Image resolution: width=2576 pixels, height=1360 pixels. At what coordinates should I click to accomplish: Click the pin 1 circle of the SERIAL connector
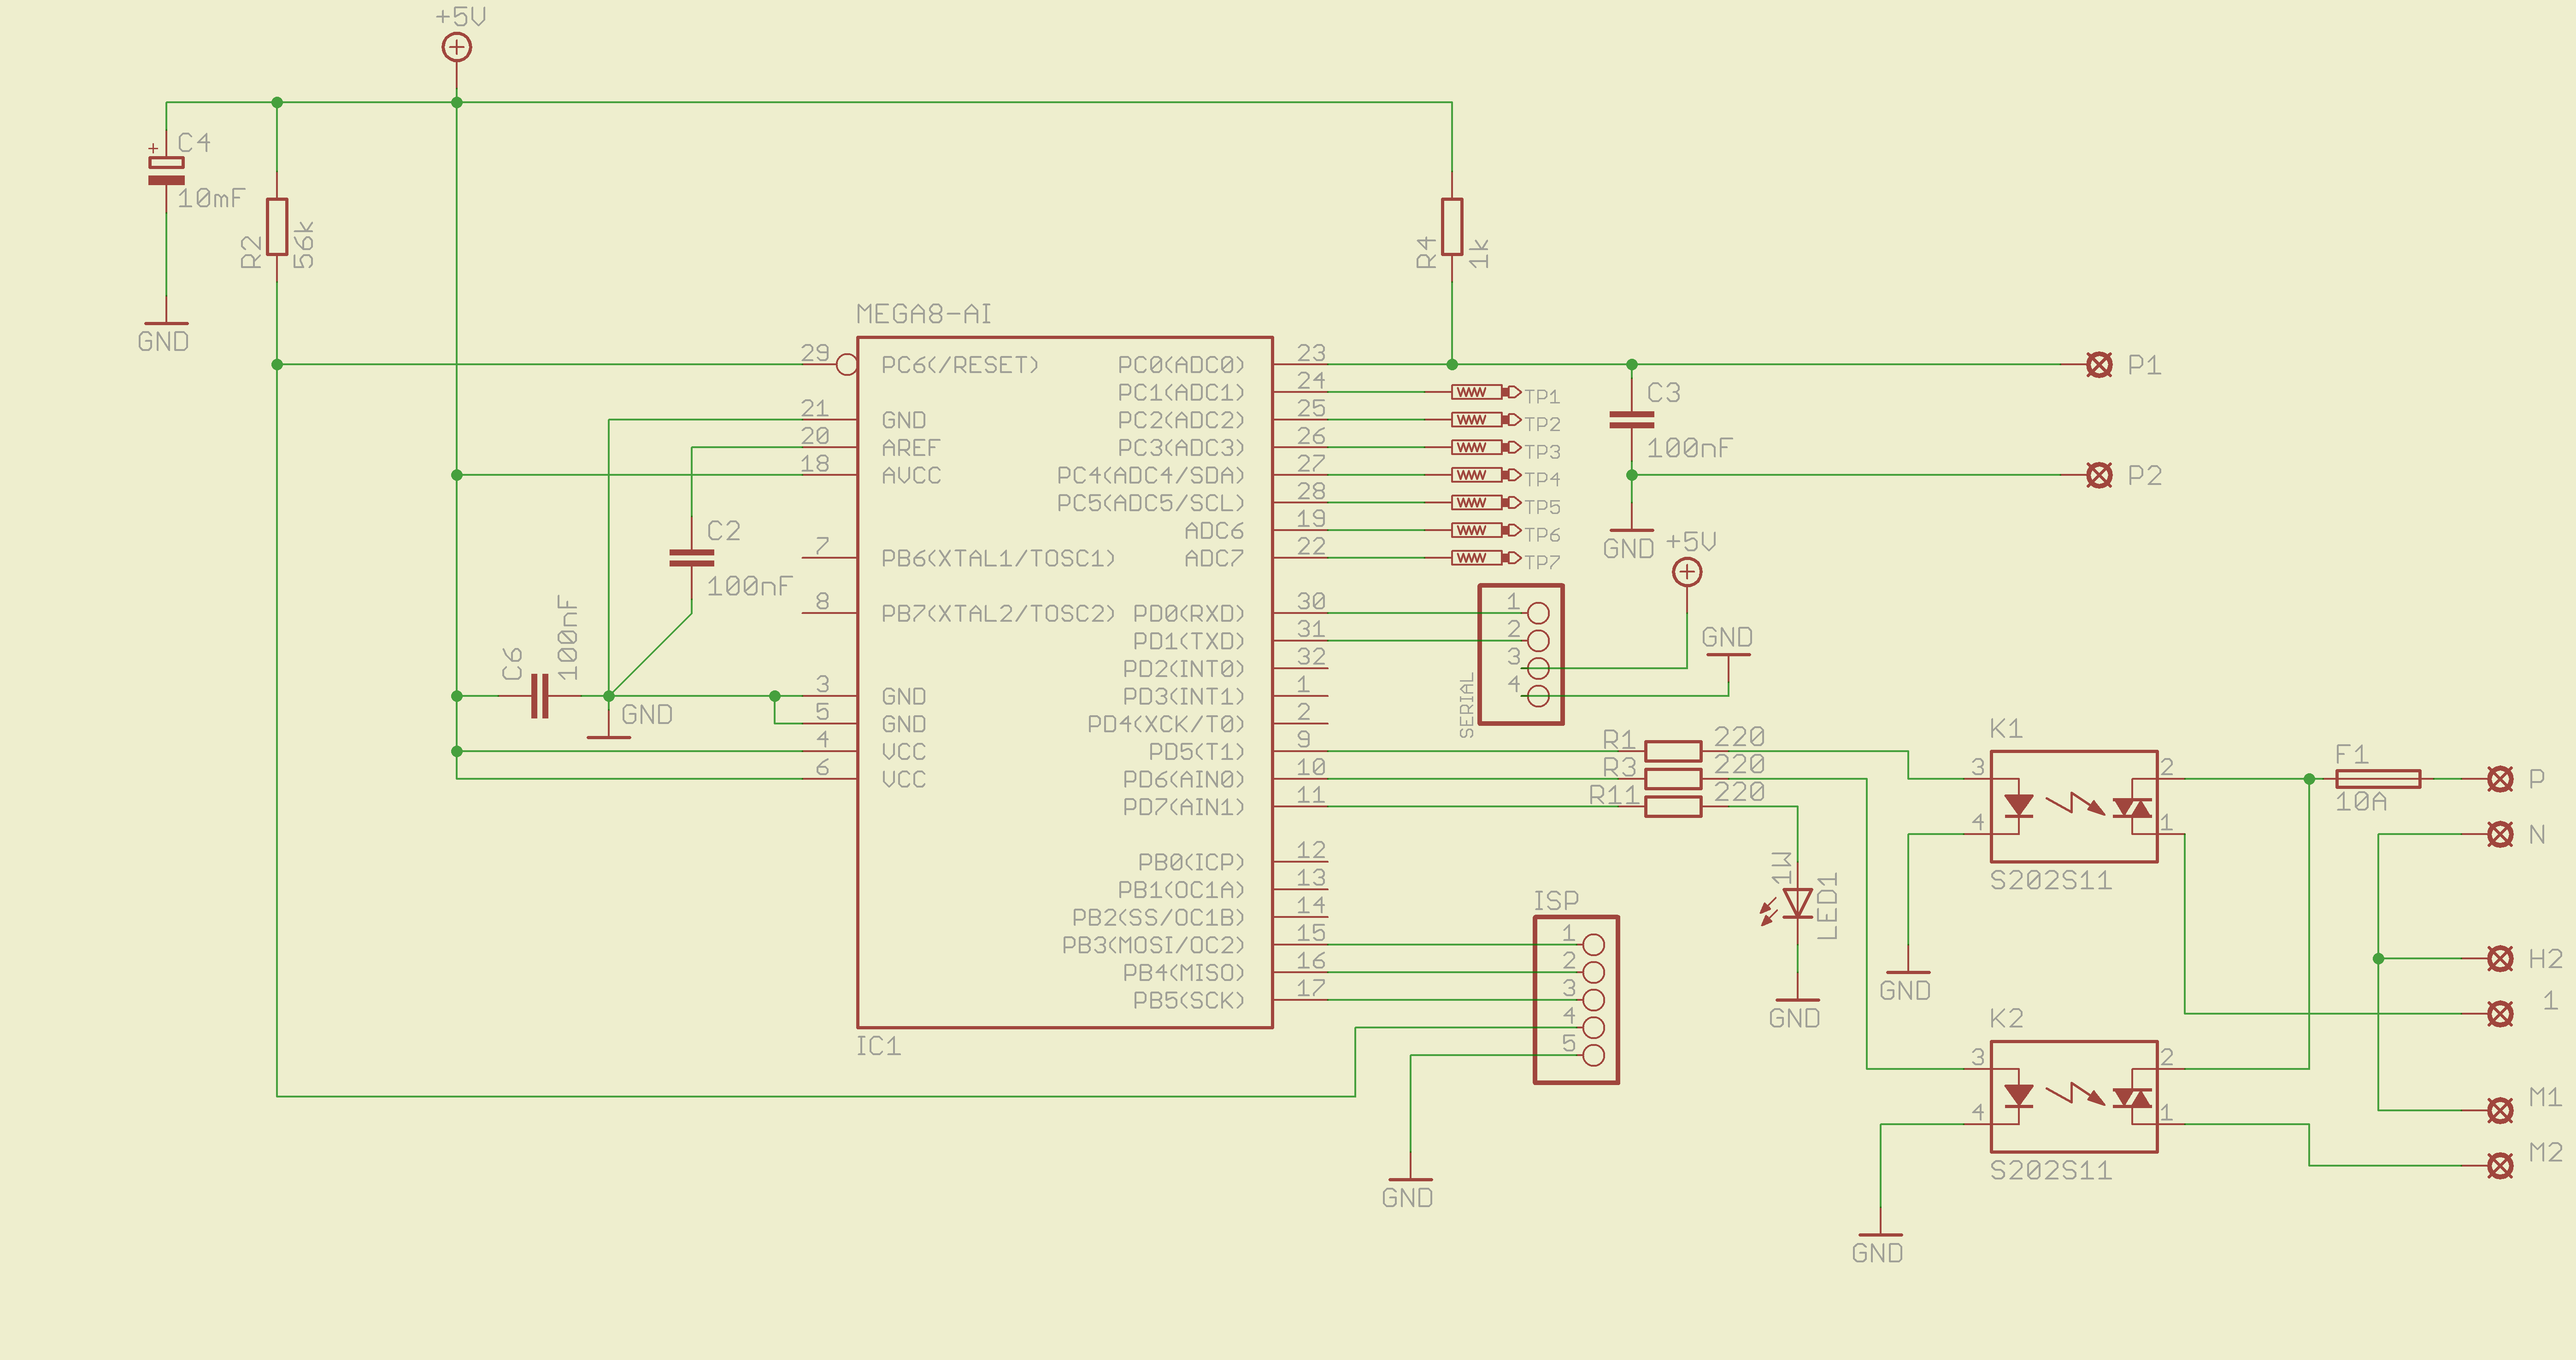click(x=1539, y=613)
